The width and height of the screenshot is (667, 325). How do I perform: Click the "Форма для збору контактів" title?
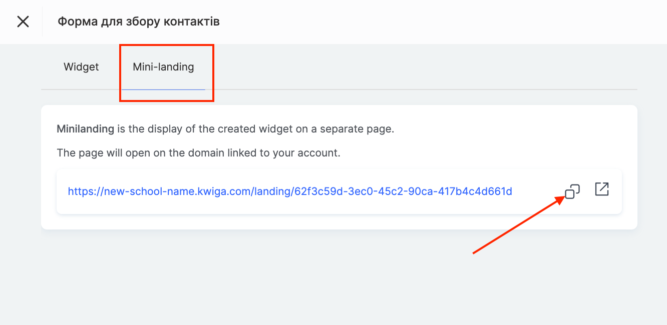pos(138,21)
